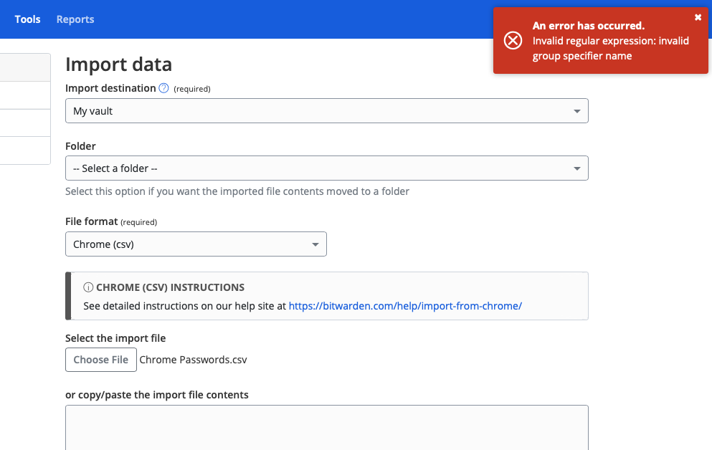Focus the import file contents text area

tap(326, 427)
